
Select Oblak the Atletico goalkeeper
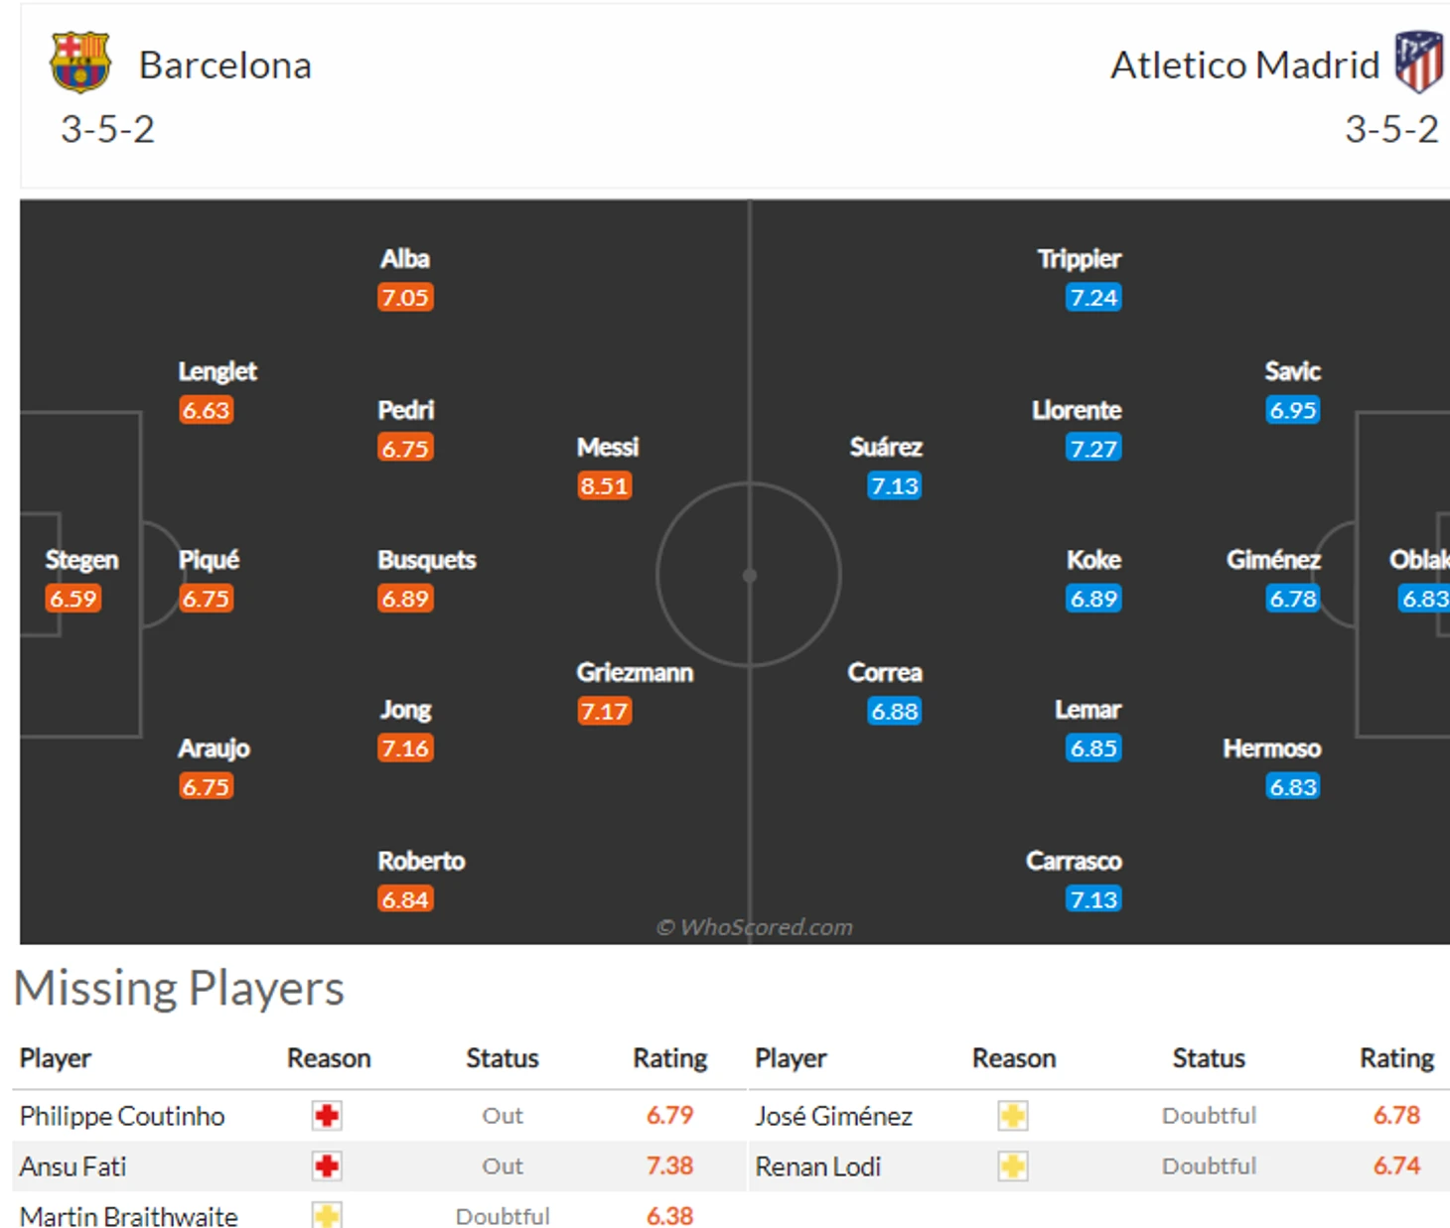[1418, 561]
